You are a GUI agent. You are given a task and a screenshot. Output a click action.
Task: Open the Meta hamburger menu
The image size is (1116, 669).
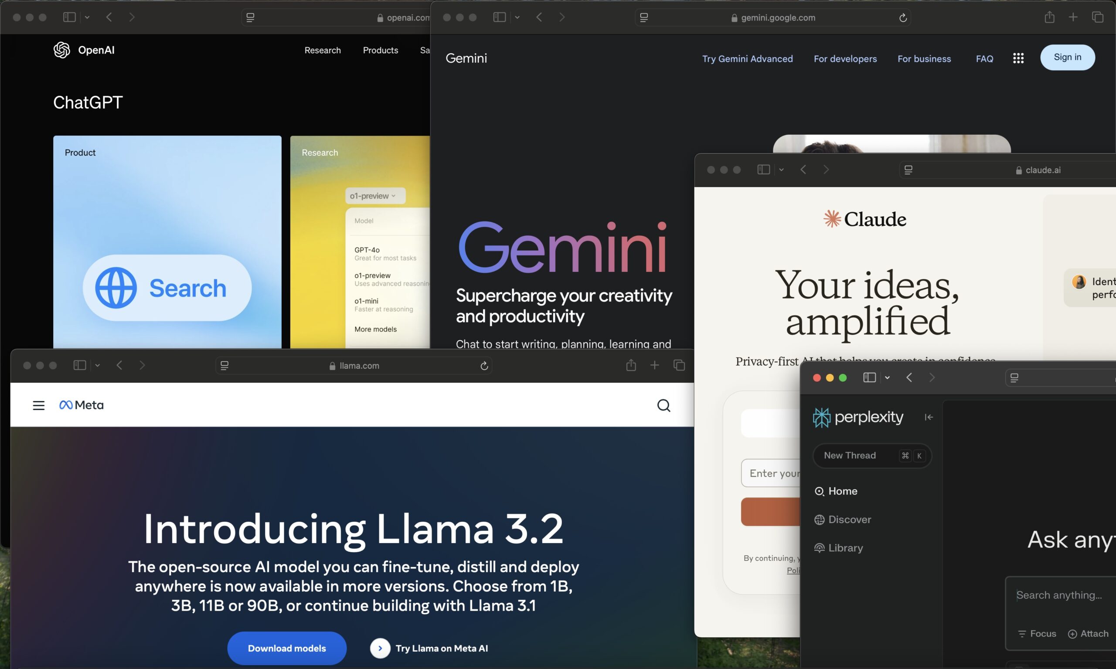click(39, 405)
